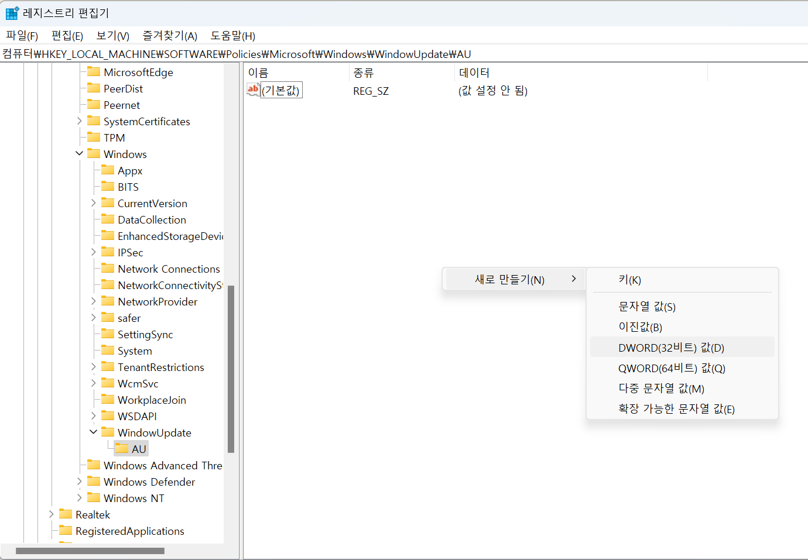Viewport: 808px width, 560px height.
Task: Click the 종류 column header
Action: point(401,73)
